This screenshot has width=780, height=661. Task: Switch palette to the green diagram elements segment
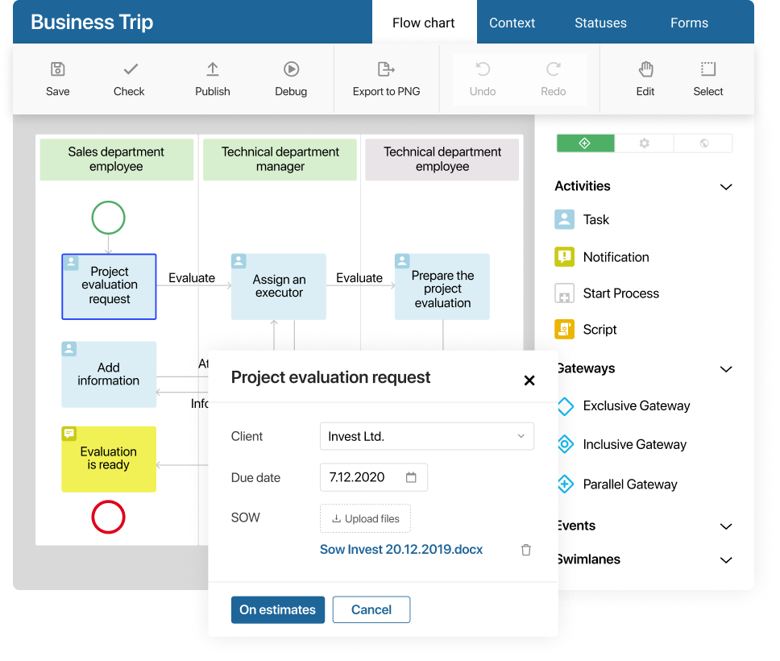click(x=586, y=143)
